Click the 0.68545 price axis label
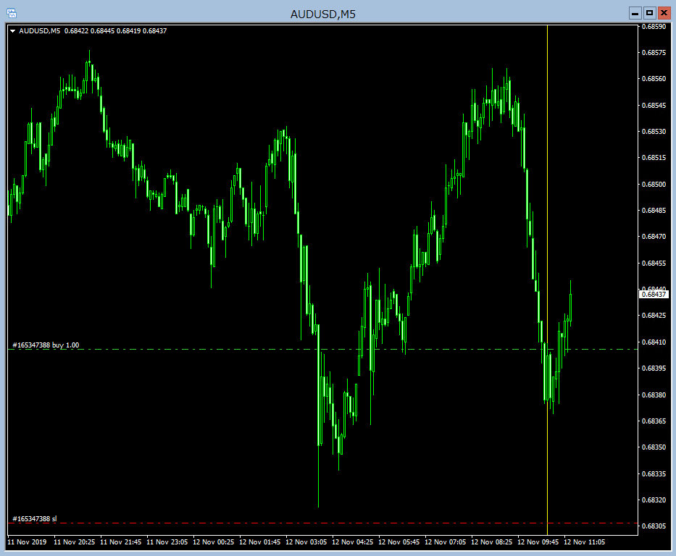 [654, 106]
